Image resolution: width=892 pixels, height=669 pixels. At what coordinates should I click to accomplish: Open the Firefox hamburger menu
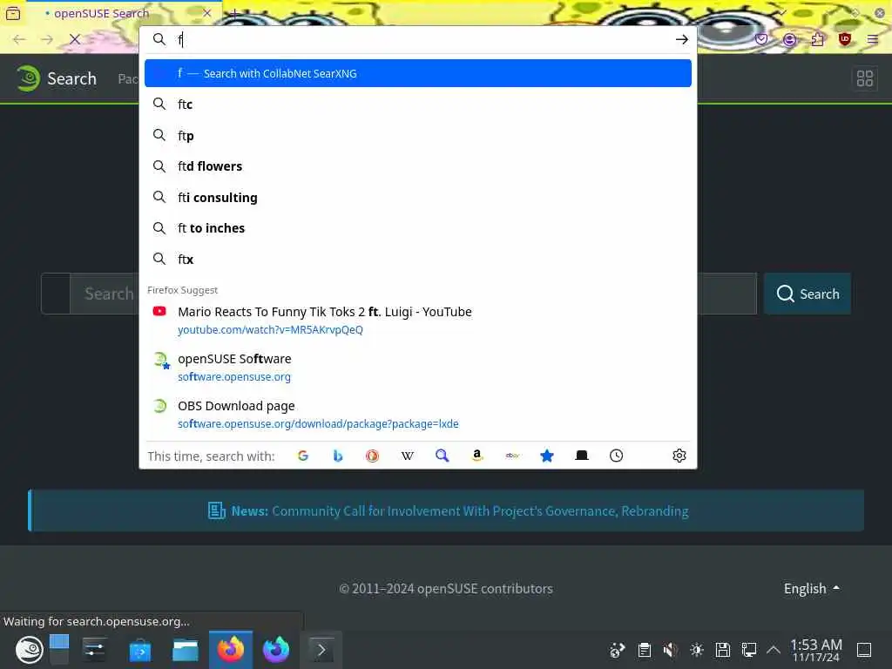(x=873, y=39)
